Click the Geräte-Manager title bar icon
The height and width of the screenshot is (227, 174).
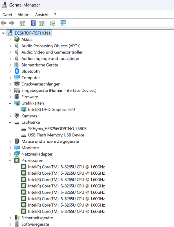pyautogui.click(x=4, y=5)
